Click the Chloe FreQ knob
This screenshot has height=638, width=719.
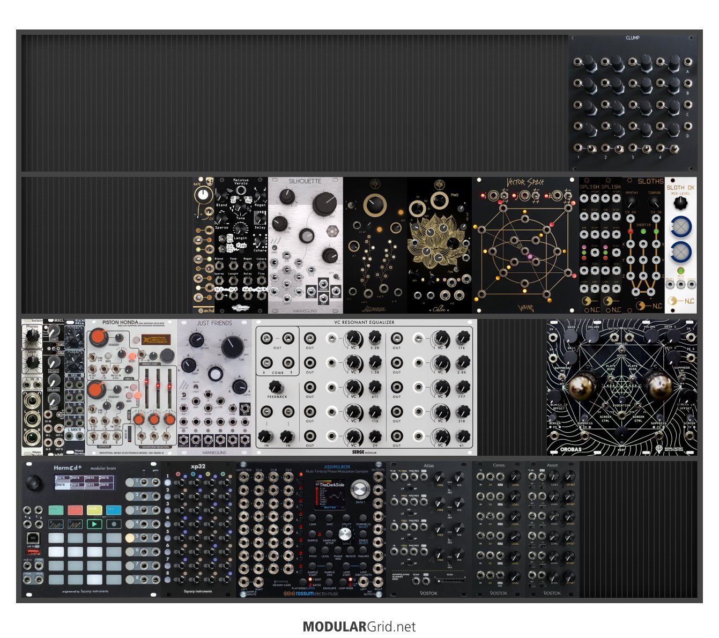tap(439, 201)
